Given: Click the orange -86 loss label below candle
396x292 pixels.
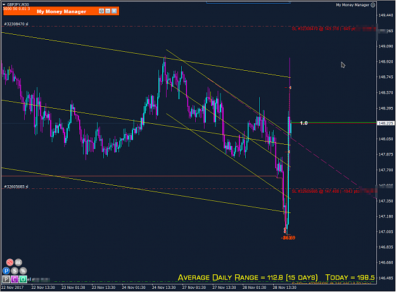Looking at the screenshot, I should click(288, 238).
